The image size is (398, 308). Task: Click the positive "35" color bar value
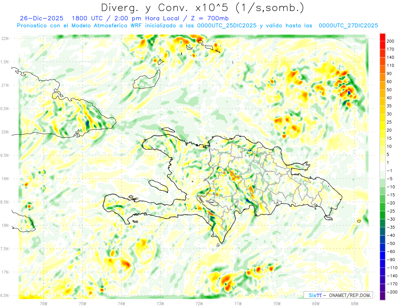tap(390, 106)
